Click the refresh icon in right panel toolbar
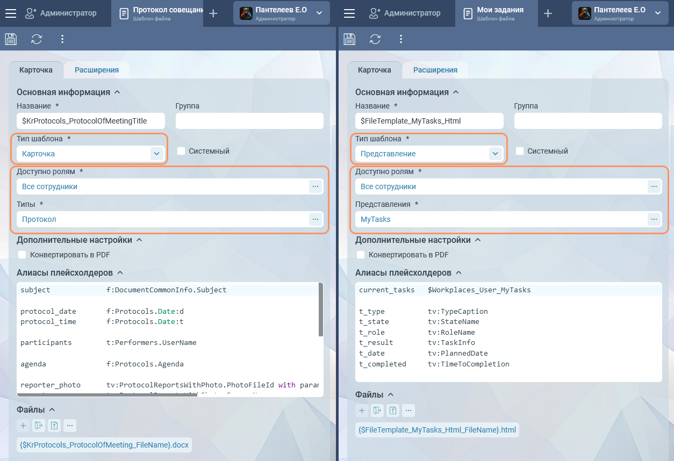This screenshot has height=461, width=674. pos(375,39)
